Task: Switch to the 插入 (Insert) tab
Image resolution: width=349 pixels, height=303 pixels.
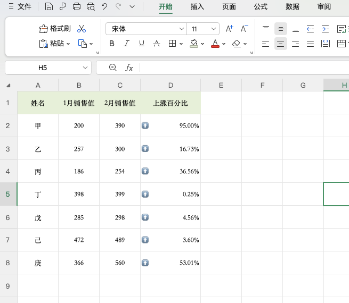Action: click(x=197, y=7)
